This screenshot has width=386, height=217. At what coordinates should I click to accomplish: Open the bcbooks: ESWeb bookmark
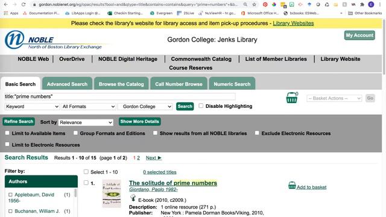click(x=302, y=13)
